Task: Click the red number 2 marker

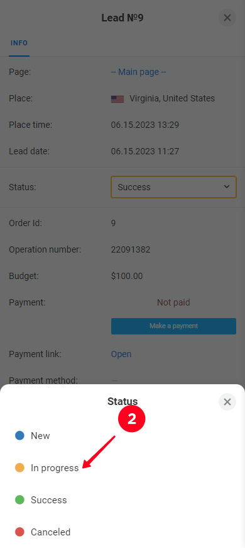Action: tap(132, 419)
